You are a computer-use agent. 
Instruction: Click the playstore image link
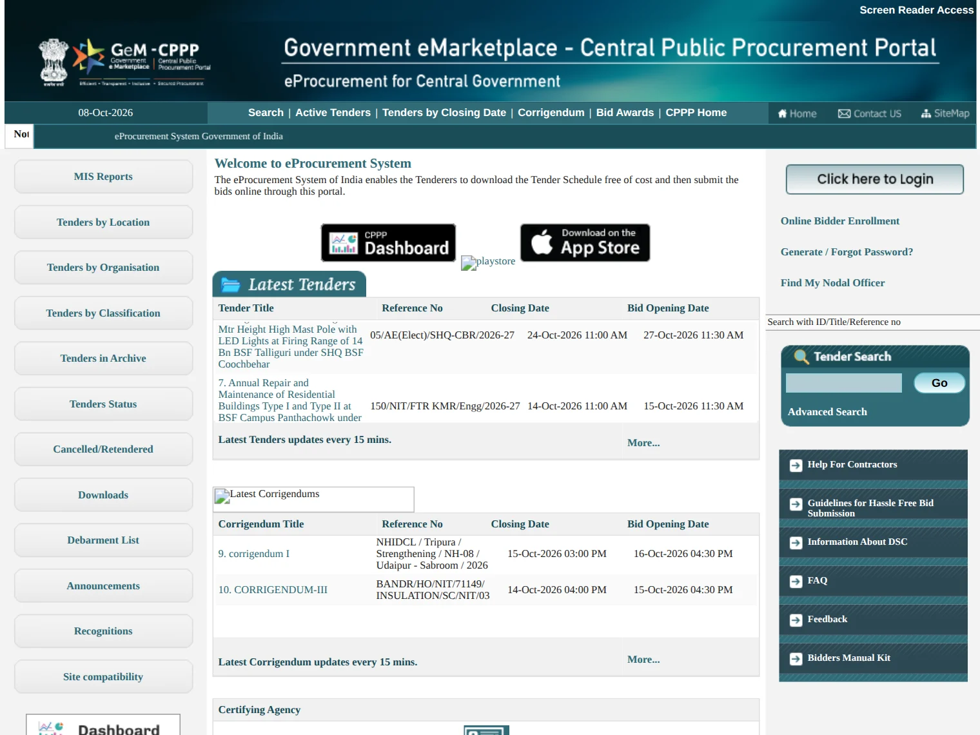488,262
